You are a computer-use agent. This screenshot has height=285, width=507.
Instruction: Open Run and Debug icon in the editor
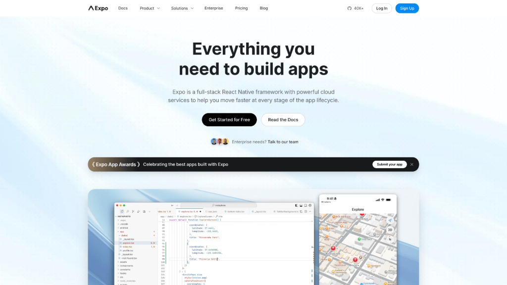coord(139,212)
